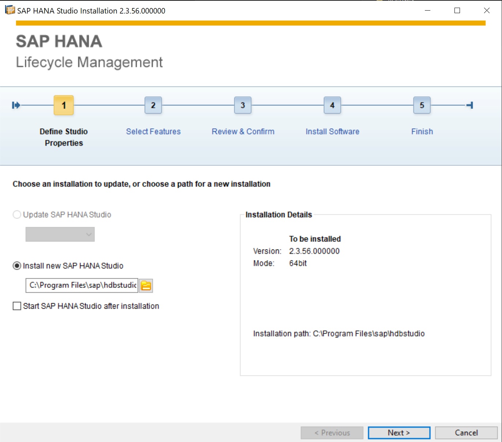Screen dimensions: 502x442
Task: Click the step 5 wizard box
Action: click(x=422, y=105)
